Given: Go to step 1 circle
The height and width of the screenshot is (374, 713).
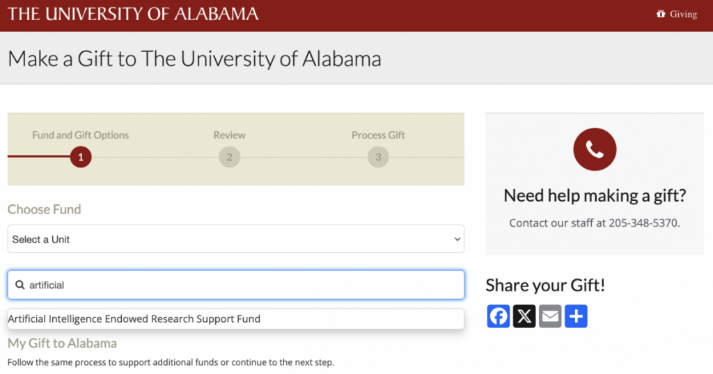Looking at the screenshot, I should click(81, 157).
